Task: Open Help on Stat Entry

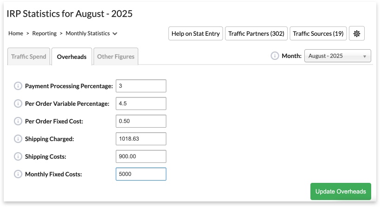Action: click(195, 33)
